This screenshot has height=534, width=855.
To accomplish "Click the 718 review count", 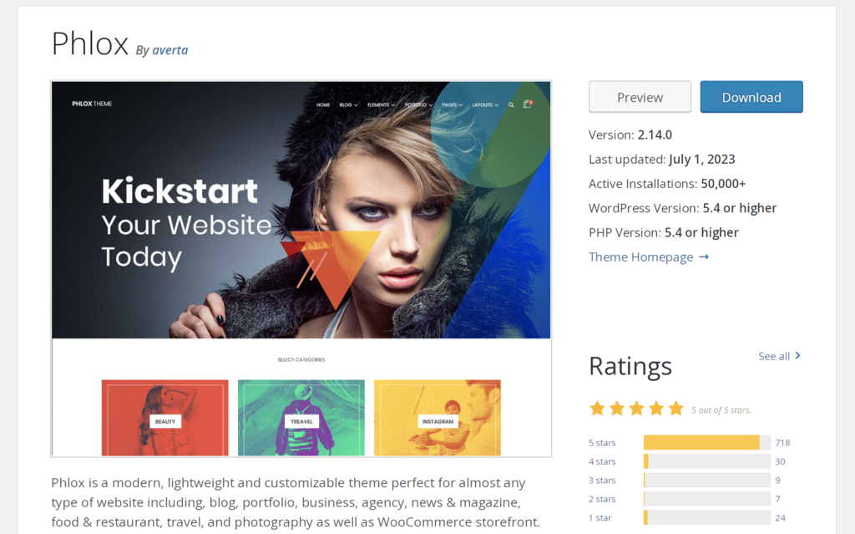I will point(782,443).
